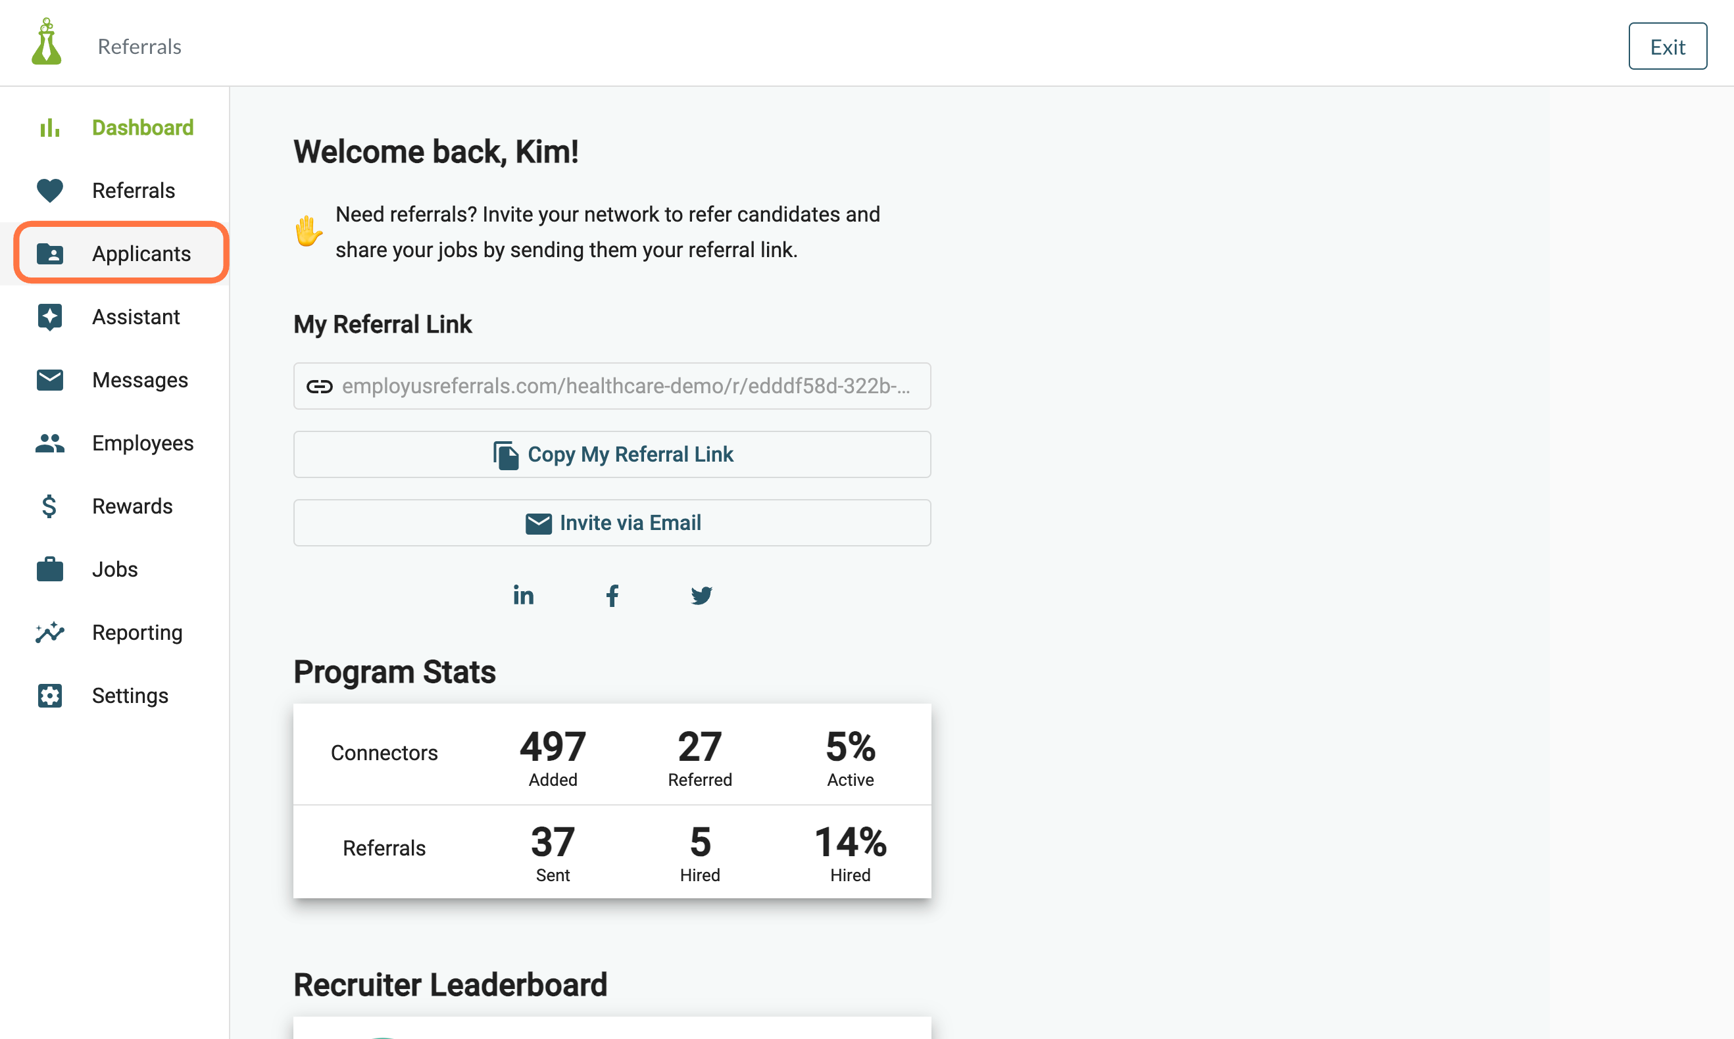This screenshot has height=1039, width=1734.
Task: Click the Copy My Referral Link button
Action: pos(612,454)
